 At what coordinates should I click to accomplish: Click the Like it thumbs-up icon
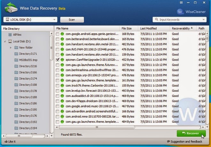[6, 141]
